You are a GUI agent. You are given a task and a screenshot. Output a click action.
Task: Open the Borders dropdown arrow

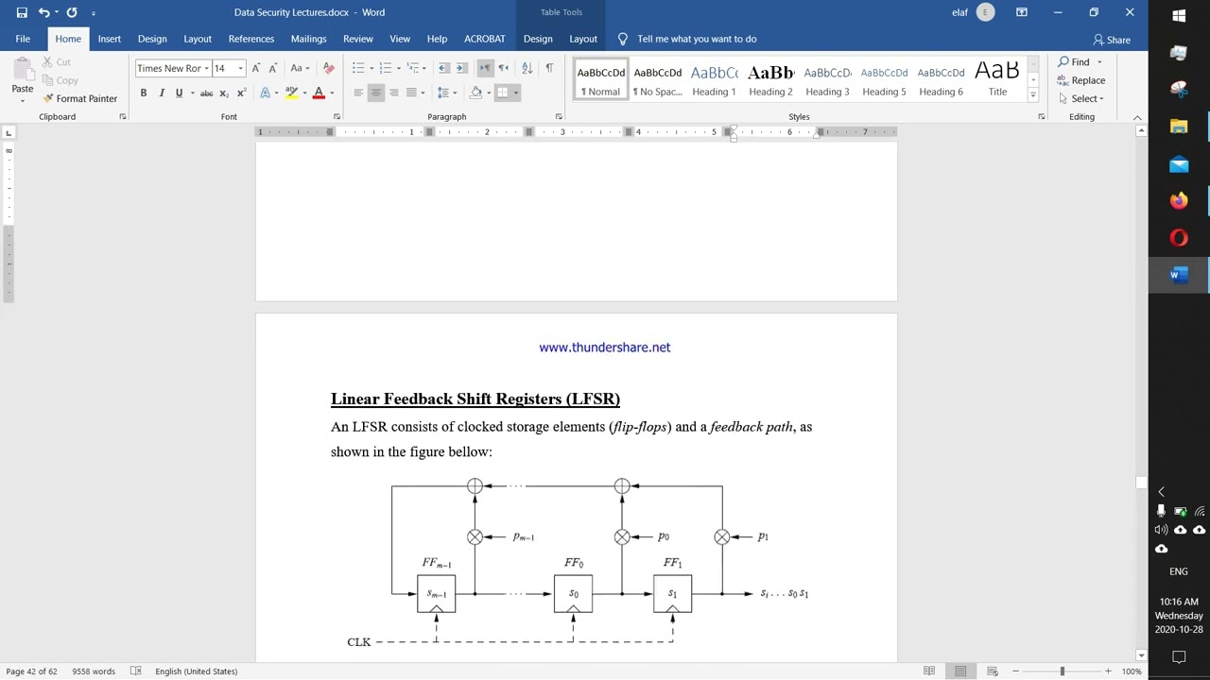click(x=515, y=93)
